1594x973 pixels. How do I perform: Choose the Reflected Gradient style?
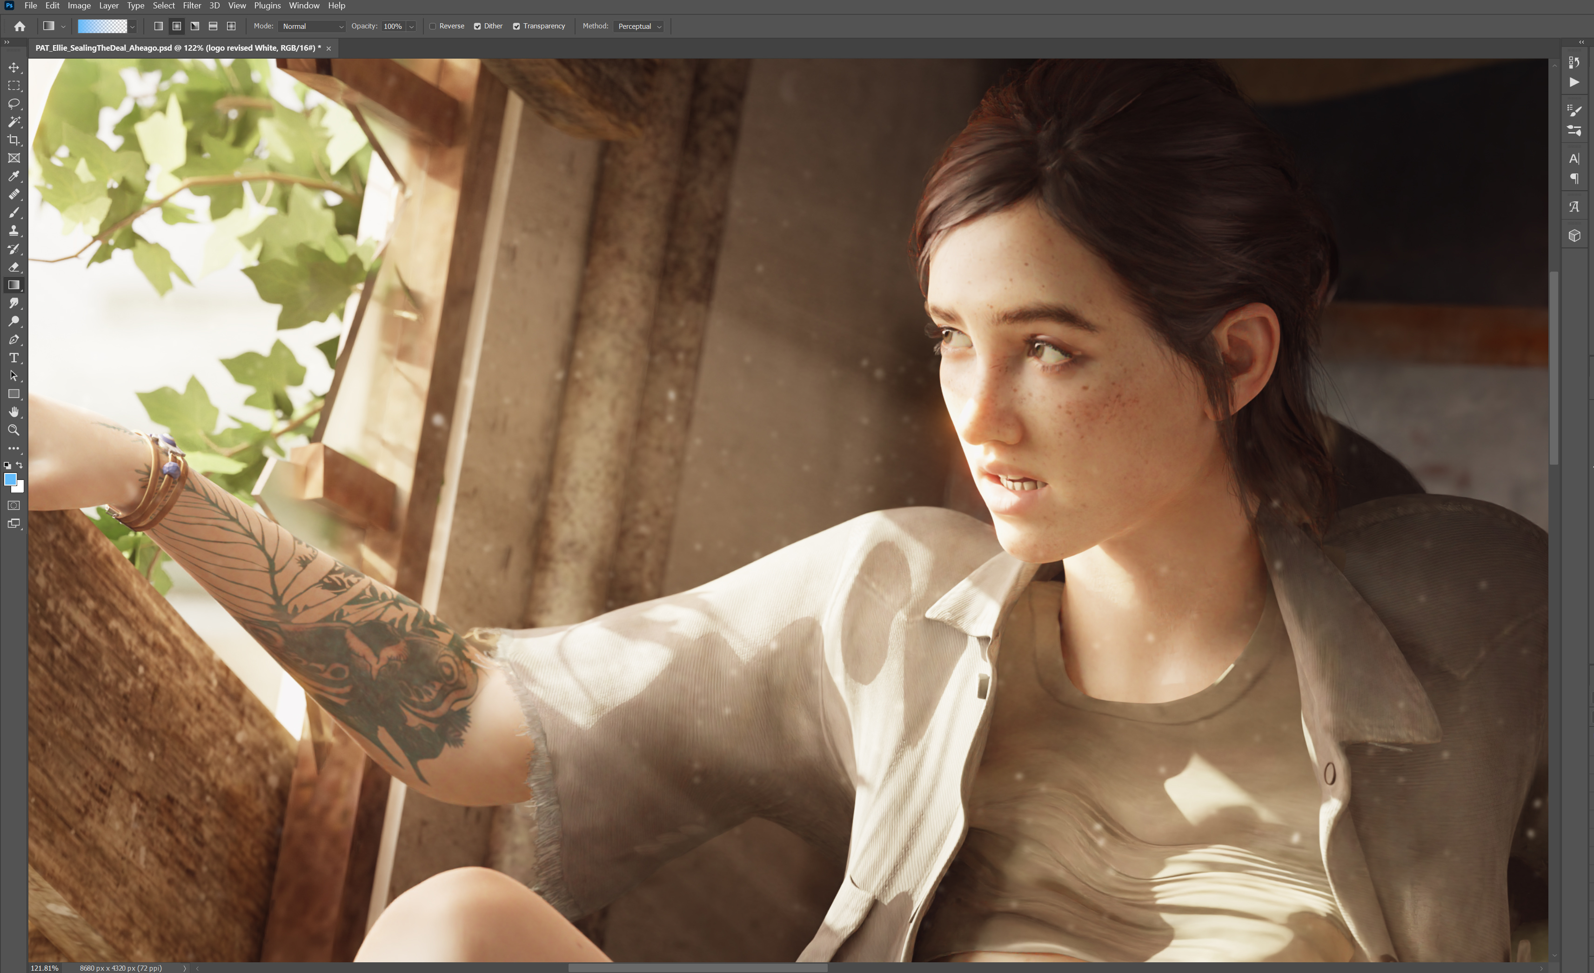pyautogui.click(x=213, y=27)
